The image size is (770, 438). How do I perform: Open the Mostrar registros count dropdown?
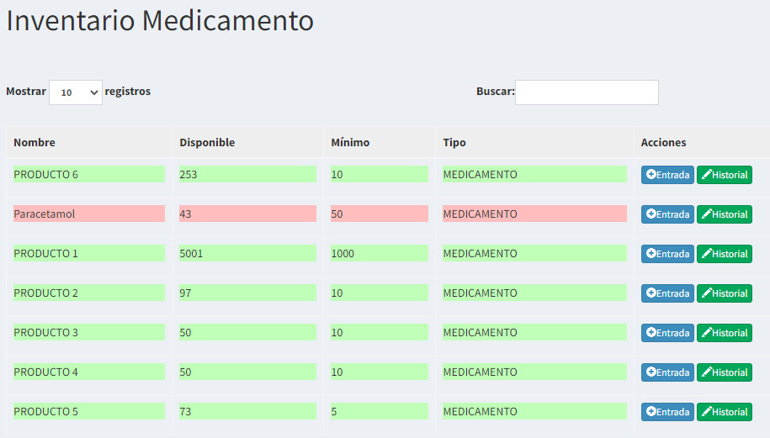[x=76, y=92]
